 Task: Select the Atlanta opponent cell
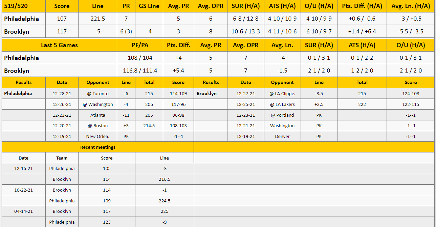pos(98,115)
